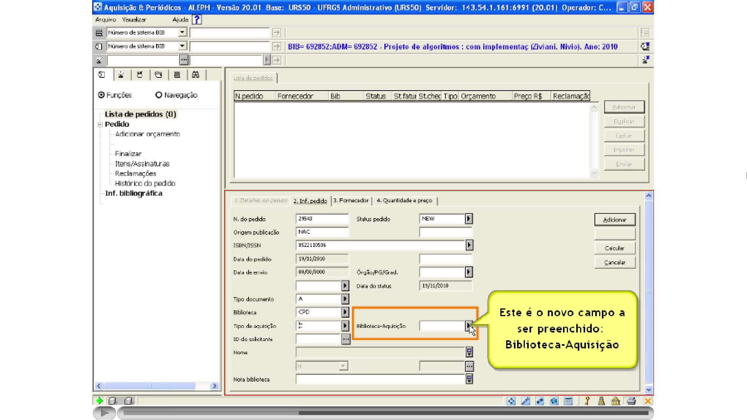Click the form's vertical scrollbar

tap(649, 292)
